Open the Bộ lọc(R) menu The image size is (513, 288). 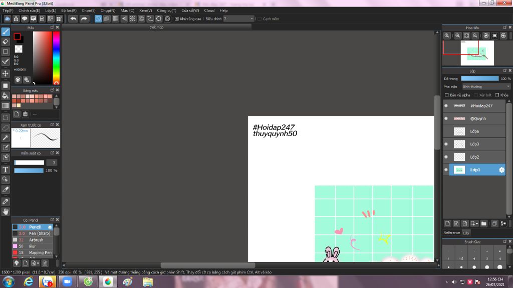click(x=69, y=10)
